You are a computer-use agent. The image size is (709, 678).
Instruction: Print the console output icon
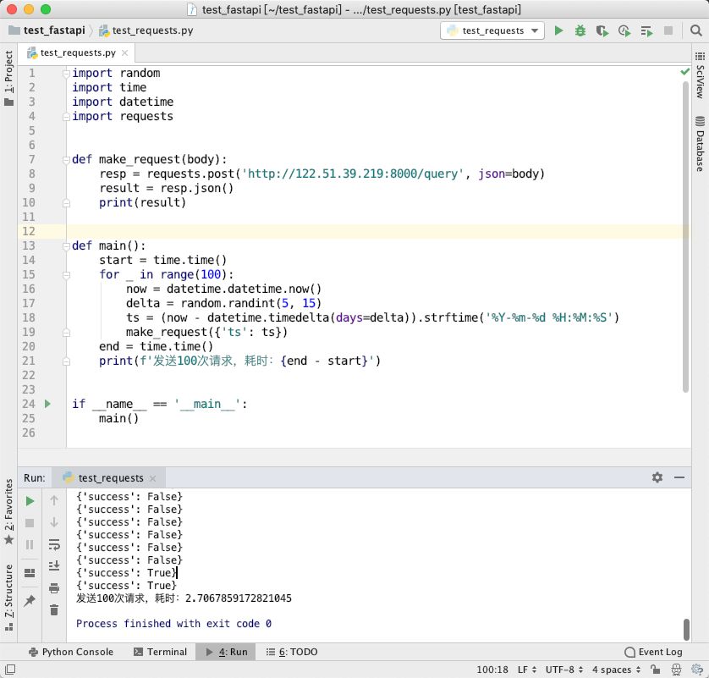pos(54,588)
